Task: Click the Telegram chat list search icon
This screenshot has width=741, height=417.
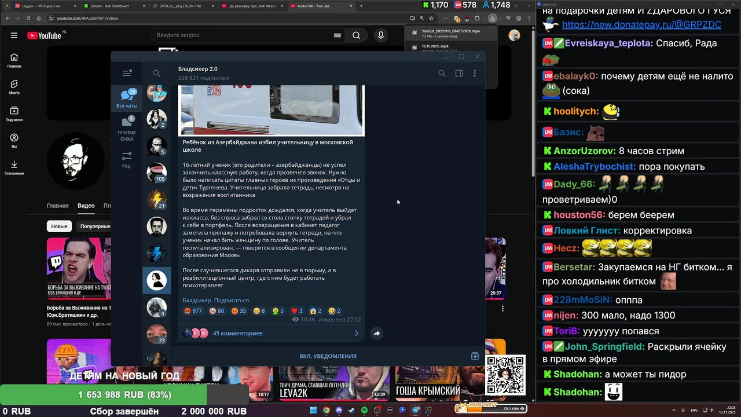Action: pos(156,74)
